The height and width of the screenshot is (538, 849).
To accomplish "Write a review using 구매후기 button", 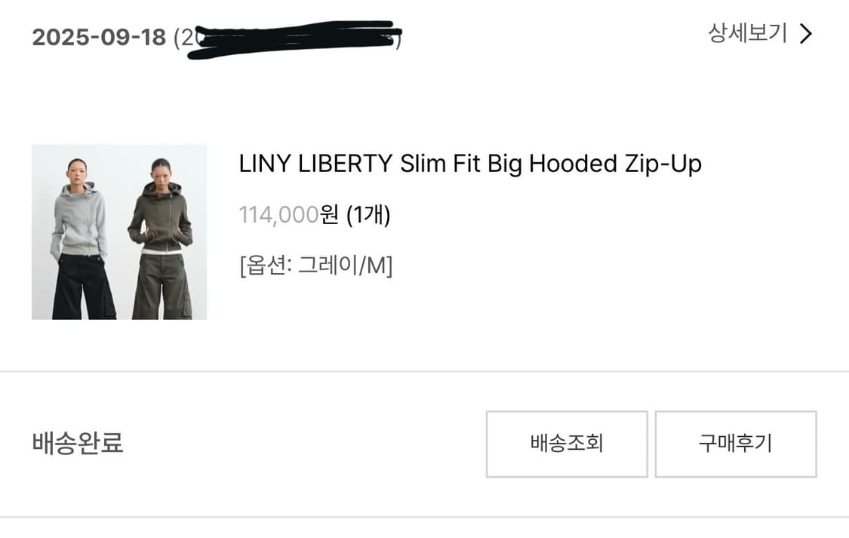I will [x=735, y=444].
